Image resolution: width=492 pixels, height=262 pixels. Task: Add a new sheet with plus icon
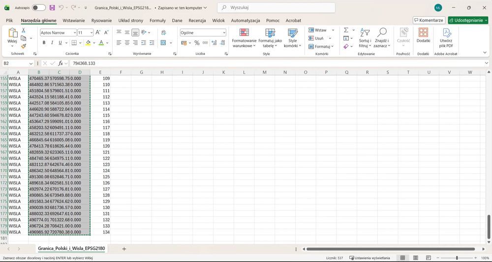coord(124,249)
